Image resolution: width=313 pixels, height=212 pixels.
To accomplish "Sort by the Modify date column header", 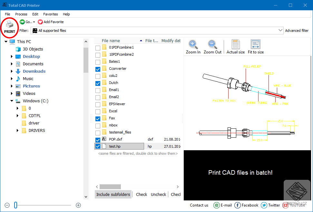I will point(171,41).
